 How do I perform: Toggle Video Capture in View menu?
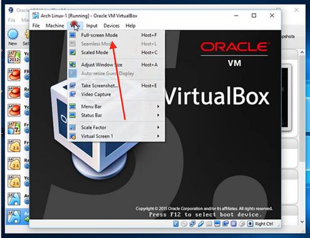coord(116,94)
